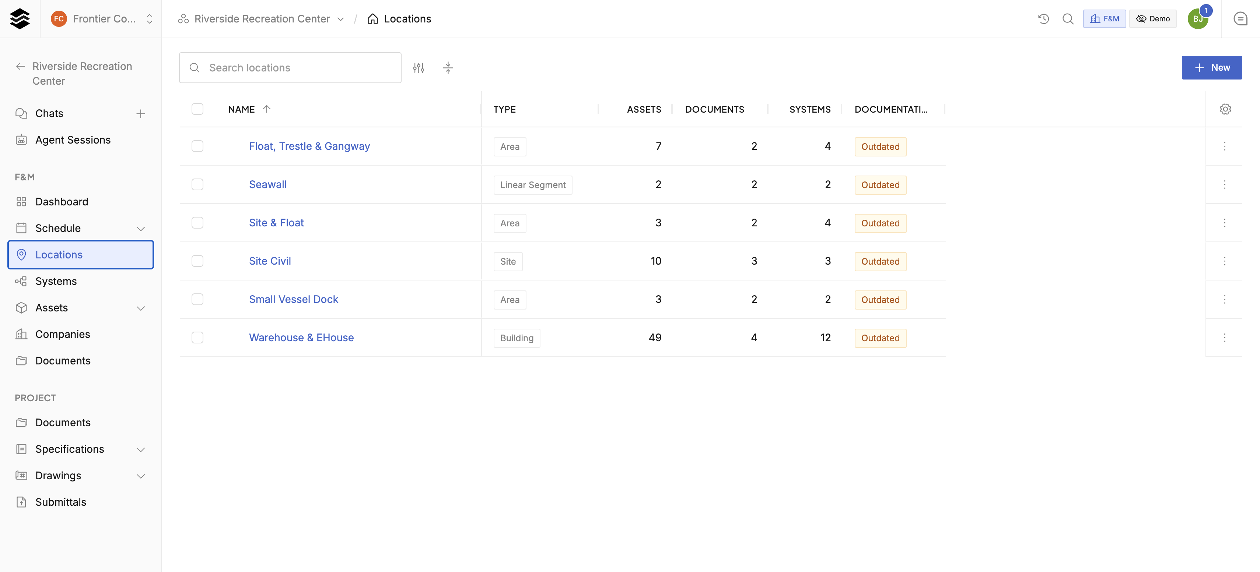Check the Seawall row checkbox
The height and width of the screenshot is (572, 1260).
click(x=197, y=184)
